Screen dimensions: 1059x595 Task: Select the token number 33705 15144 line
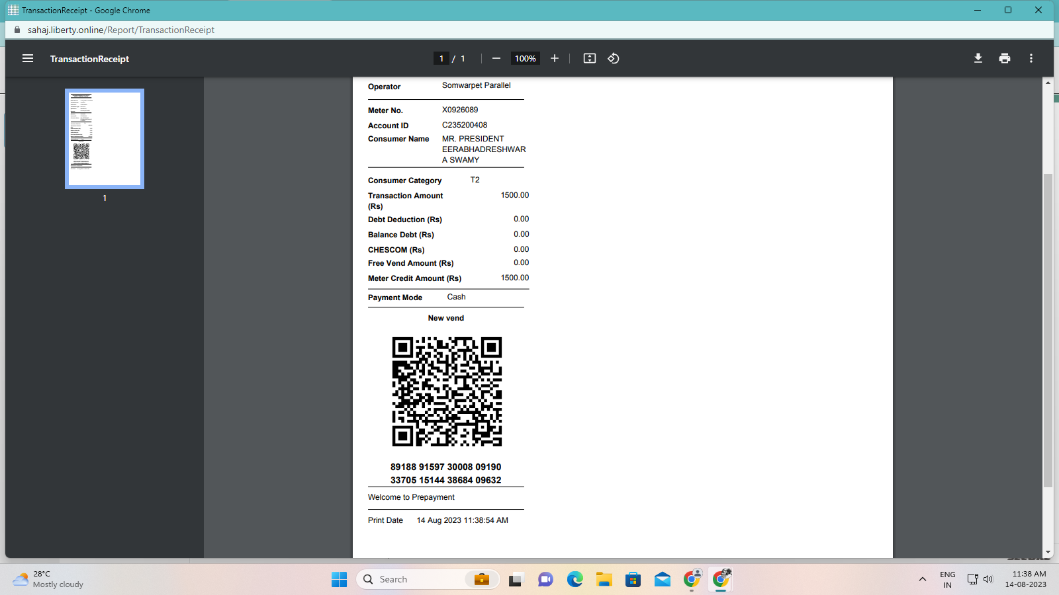click(446, 480)
